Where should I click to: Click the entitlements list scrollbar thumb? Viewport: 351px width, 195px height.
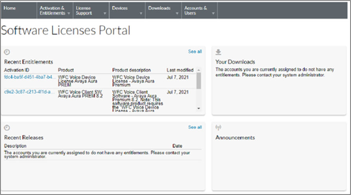[x=199, y=81]
